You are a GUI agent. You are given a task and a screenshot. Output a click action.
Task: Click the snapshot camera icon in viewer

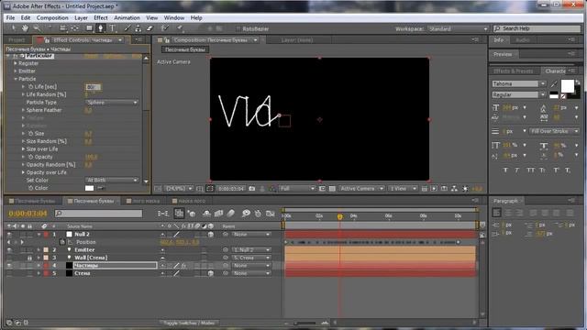coord(252,189)
